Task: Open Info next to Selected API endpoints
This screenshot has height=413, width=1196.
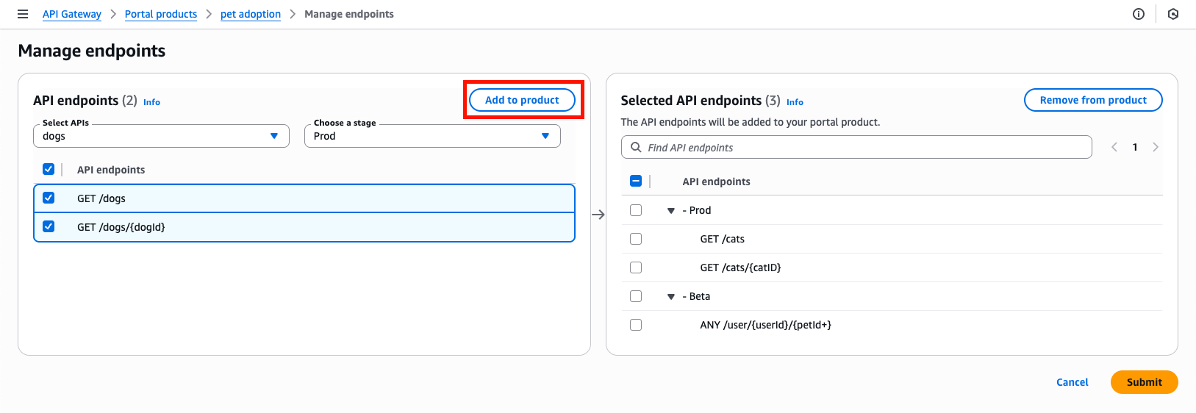Action: (795, 102)
